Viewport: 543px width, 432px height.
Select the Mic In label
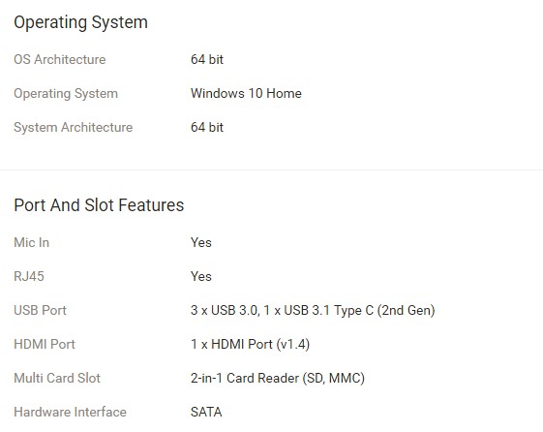pyautogui.click(x=32, y=242)
